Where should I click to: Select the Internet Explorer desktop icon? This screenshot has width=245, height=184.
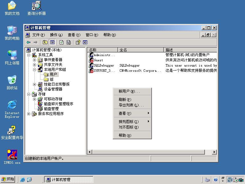12,109
